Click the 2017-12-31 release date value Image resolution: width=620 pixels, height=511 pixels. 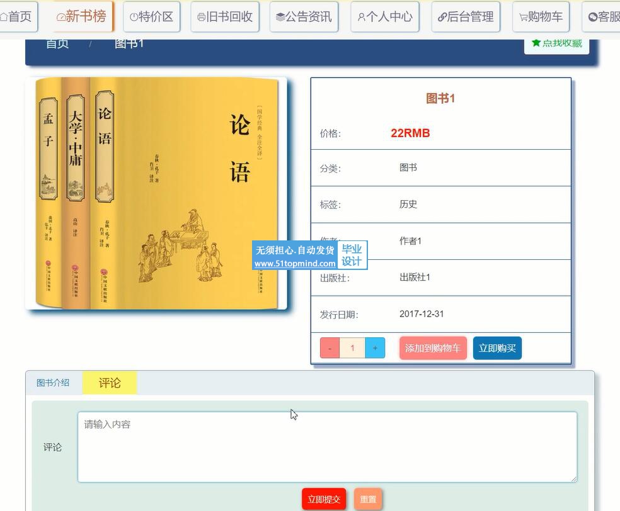(x=422, y=314)
